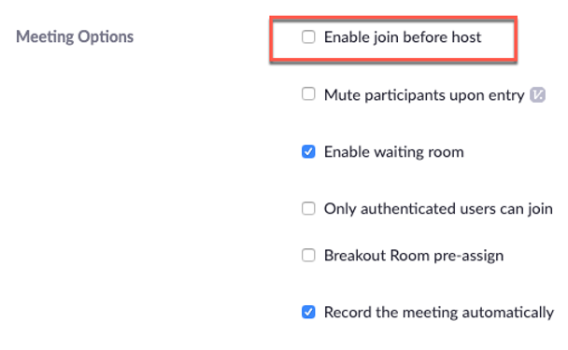Uncheck the Enable waiting room checkbox

click(x=308, y=151)
